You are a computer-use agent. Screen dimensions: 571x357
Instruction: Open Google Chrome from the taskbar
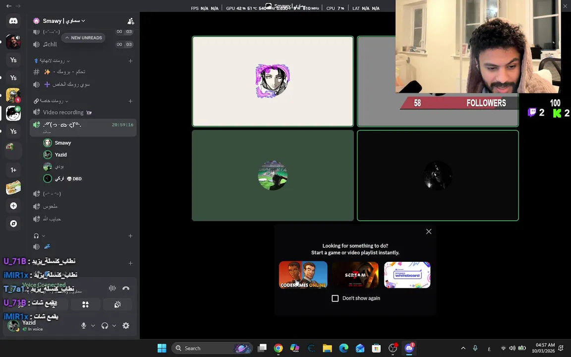[278, 348]
